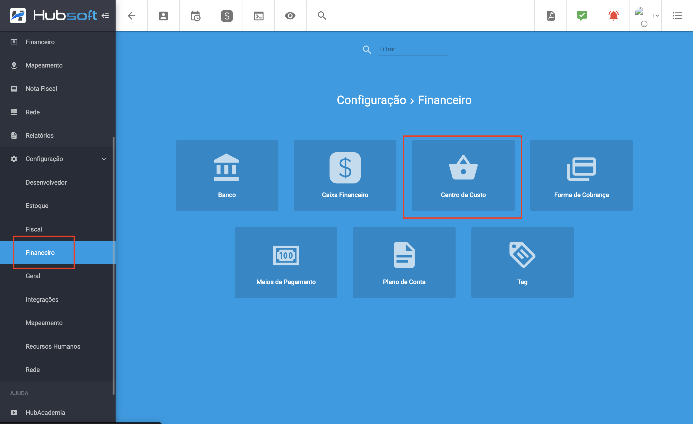Expand the user profile dropdown arrow
Screen dimensions: 693x424
tap(657, 16)
